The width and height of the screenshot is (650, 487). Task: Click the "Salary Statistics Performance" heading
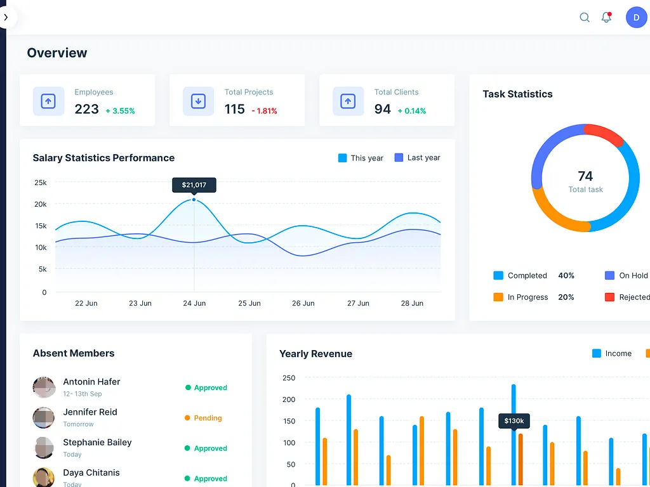coord(103,158)
